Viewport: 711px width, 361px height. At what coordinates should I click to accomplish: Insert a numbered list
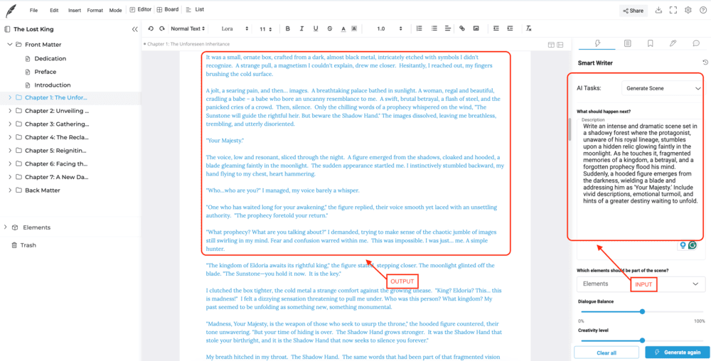point(419,28)
